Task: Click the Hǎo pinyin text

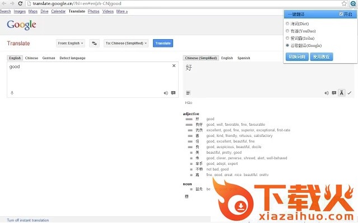Action: [189, 103]
